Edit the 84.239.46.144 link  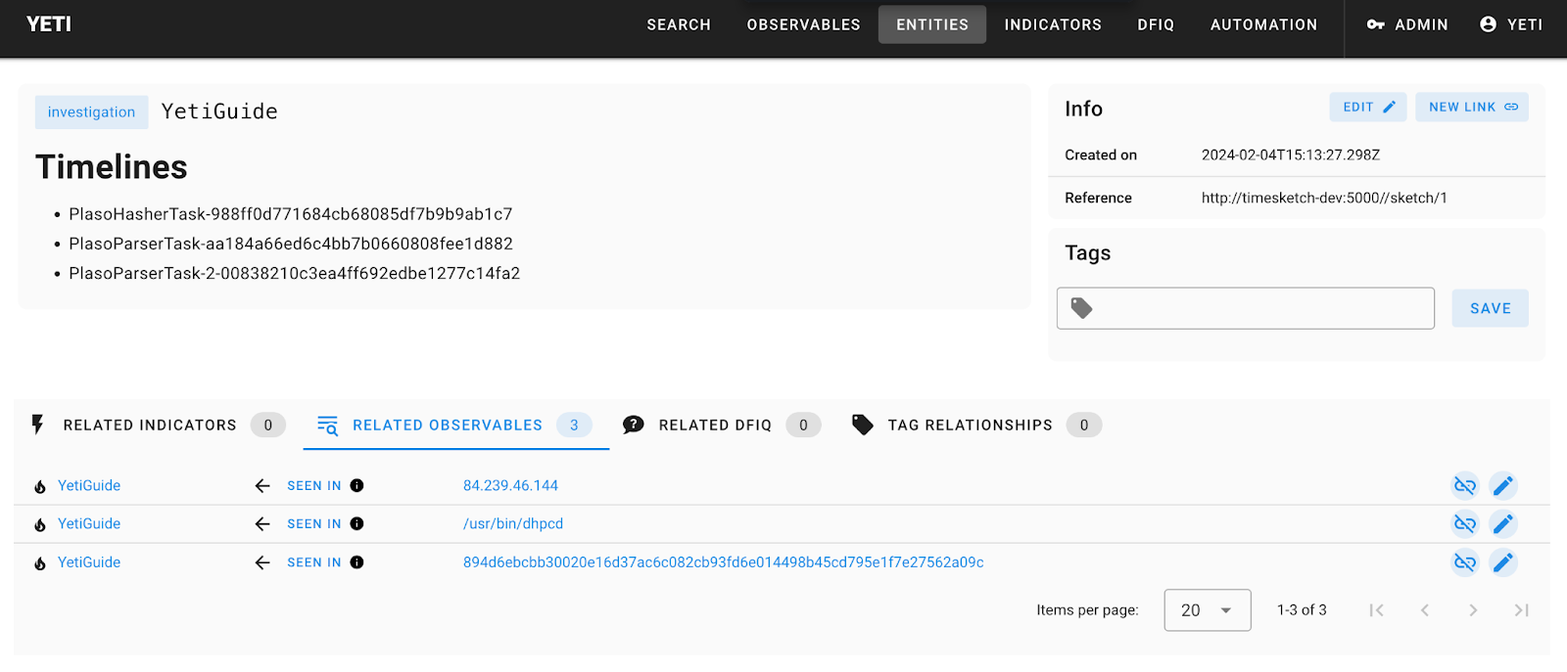(x=1503, y=485)
